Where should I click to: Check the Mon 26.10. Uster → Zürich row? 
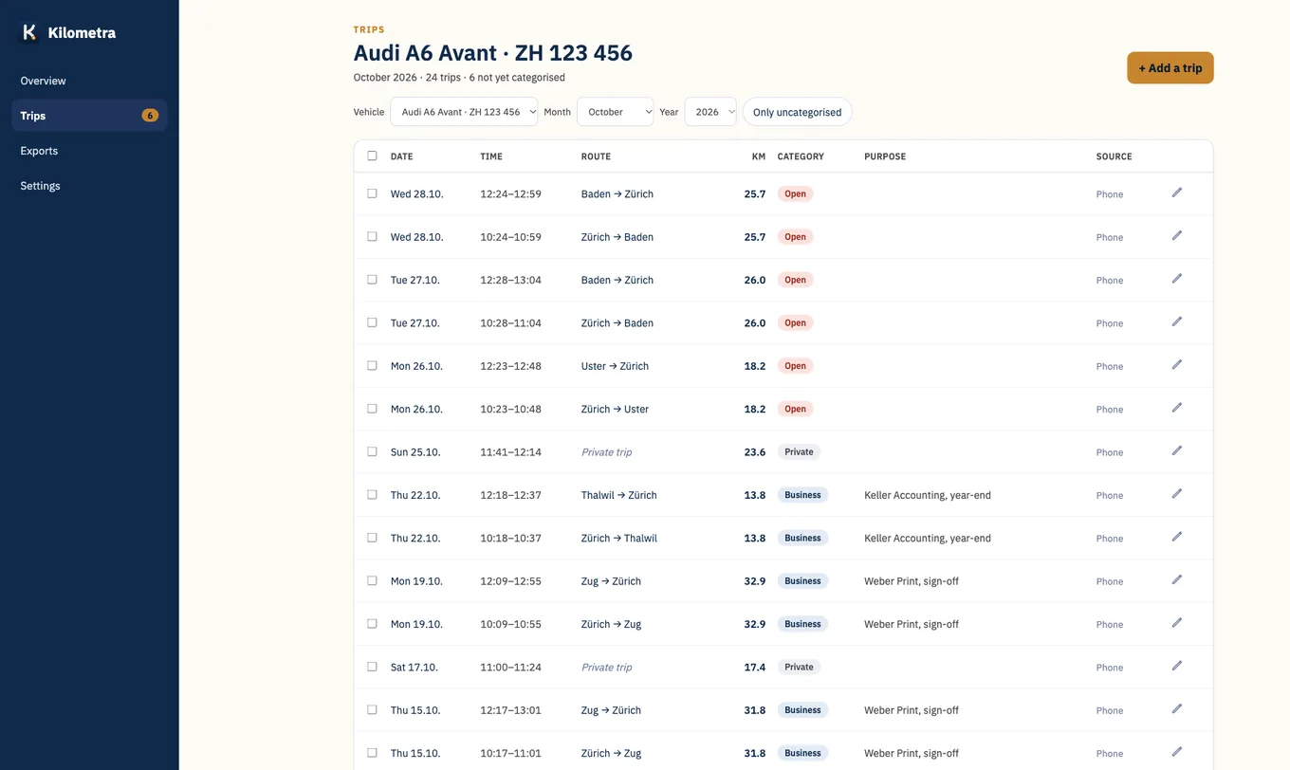(x=372, y=365)
